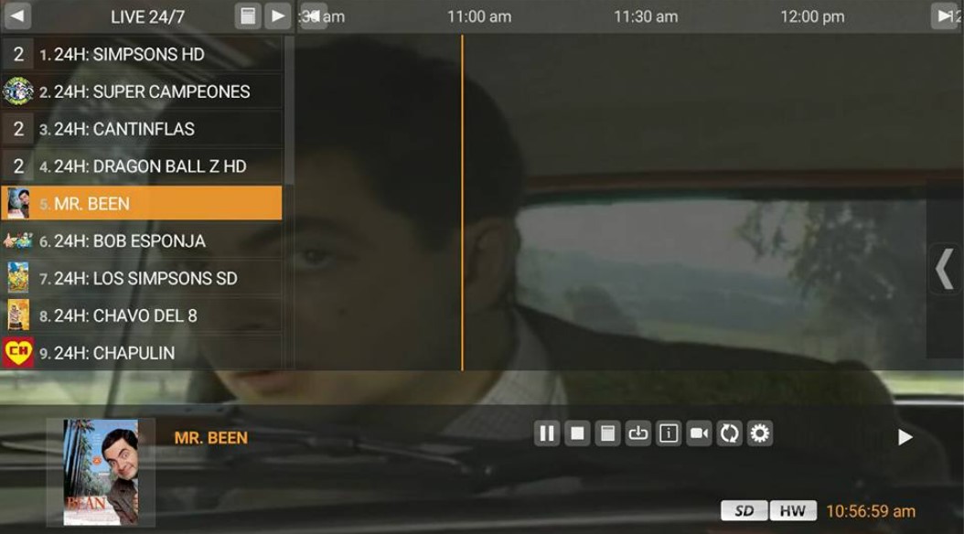Viewport: 964px width, 534px height.
Task: Click the orange current-time line in guide
Action: tap(462, 203)
